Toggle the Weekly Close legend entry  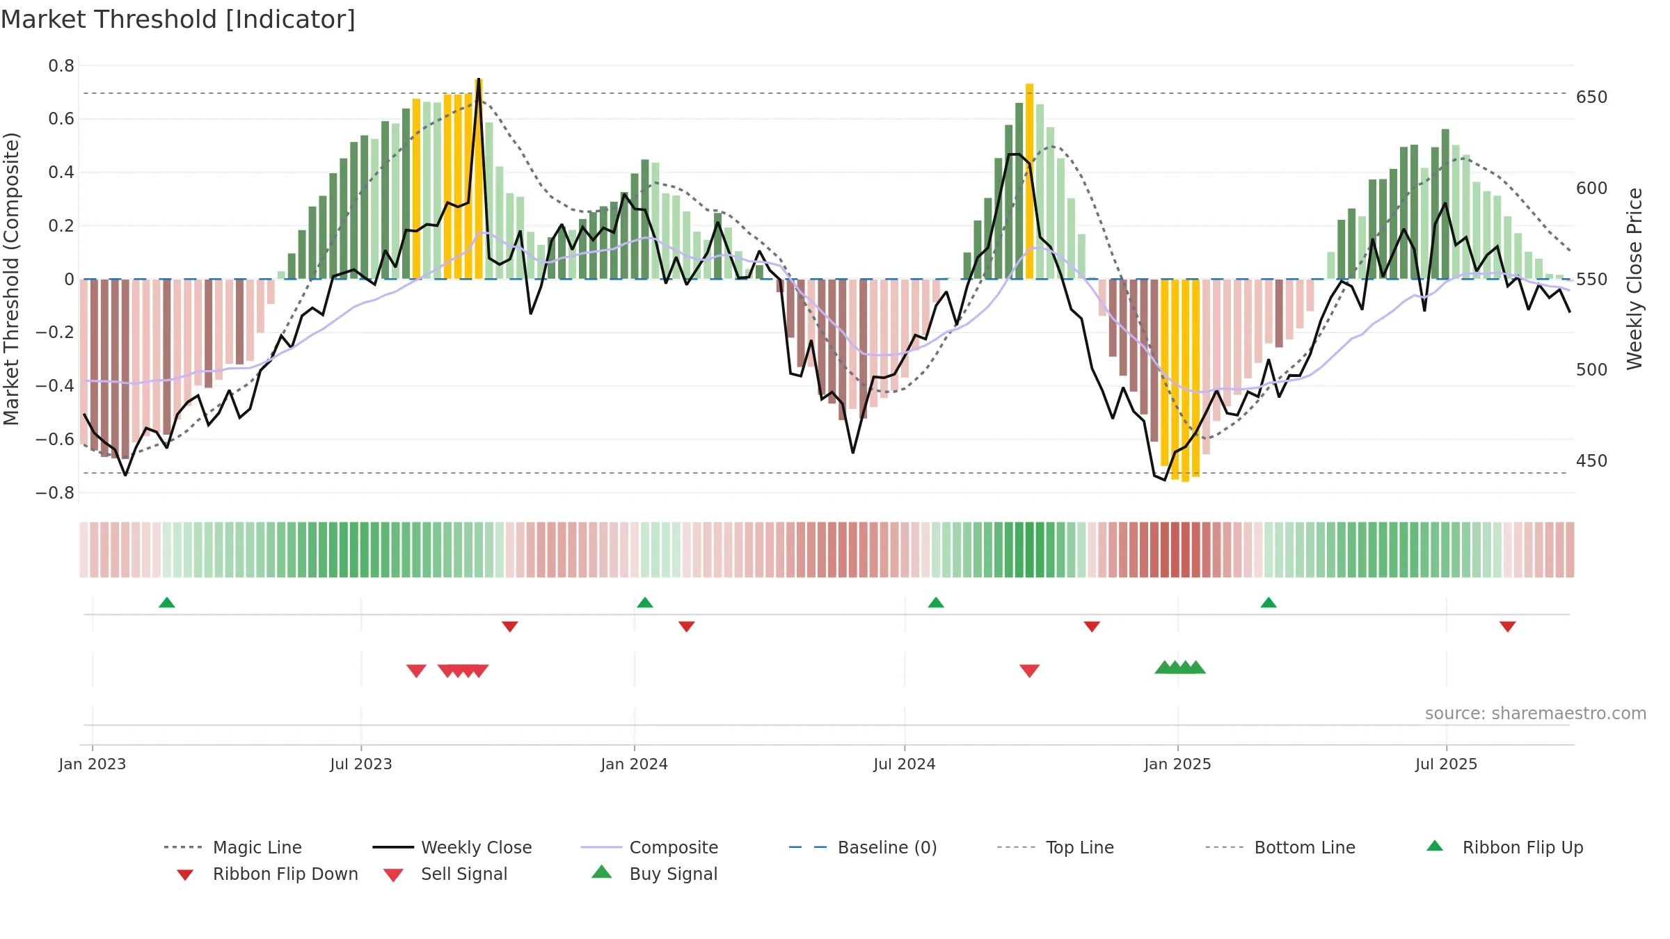pos(452,847)
